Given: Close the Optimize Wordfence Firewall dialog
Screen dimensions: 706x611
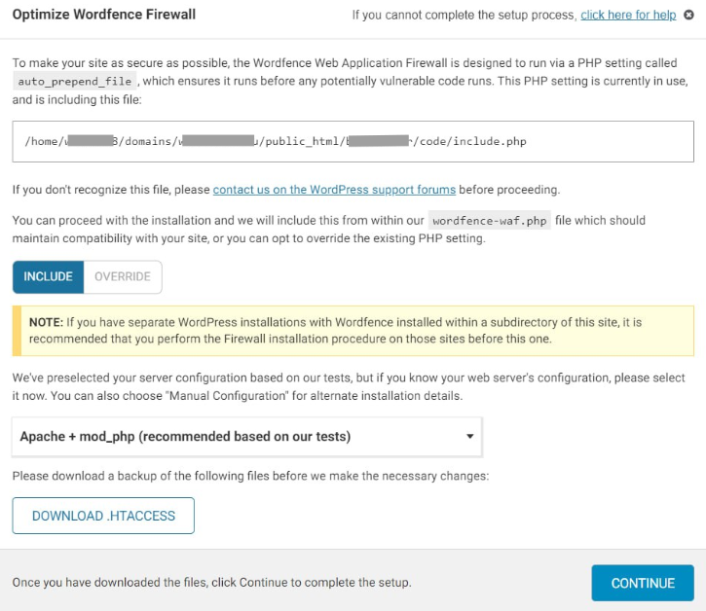Looking at the screenshot, I should pyautogui.click(x=688, y=16).
